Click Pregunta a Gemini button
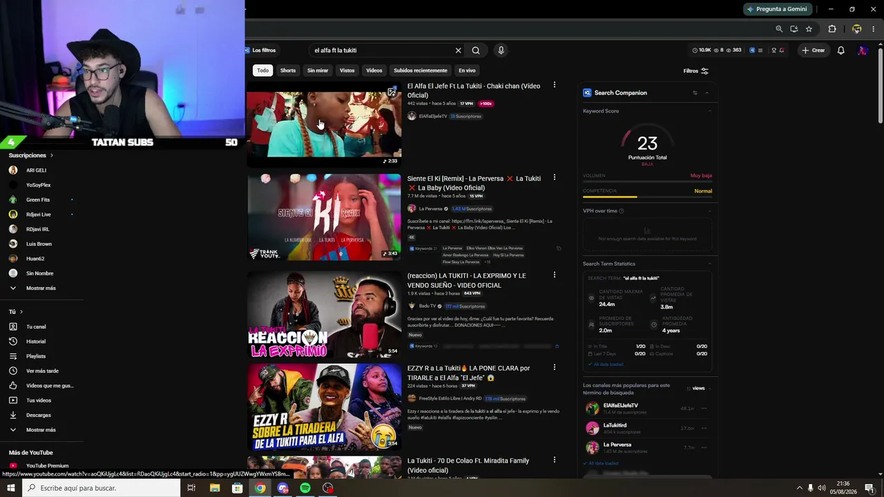 776,9
